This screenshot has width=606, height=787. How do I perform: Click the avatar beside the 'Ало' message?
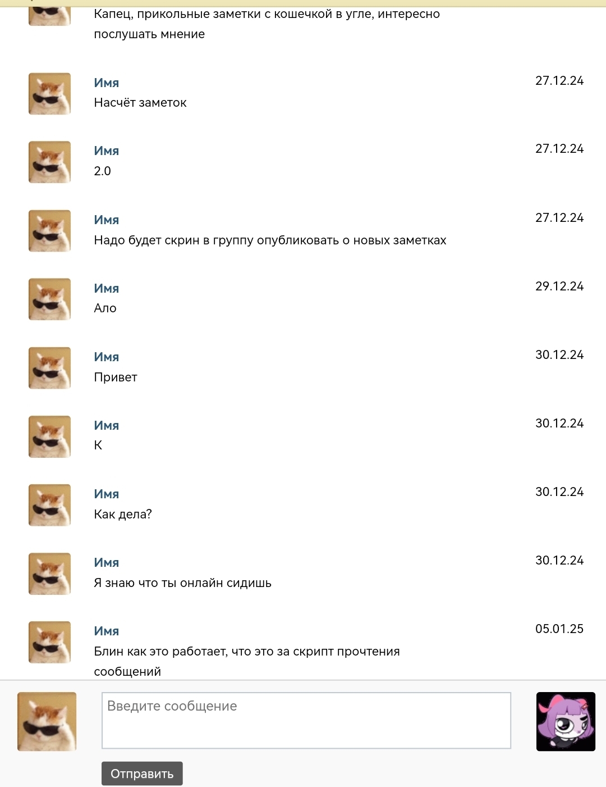(x=49, y=299)
